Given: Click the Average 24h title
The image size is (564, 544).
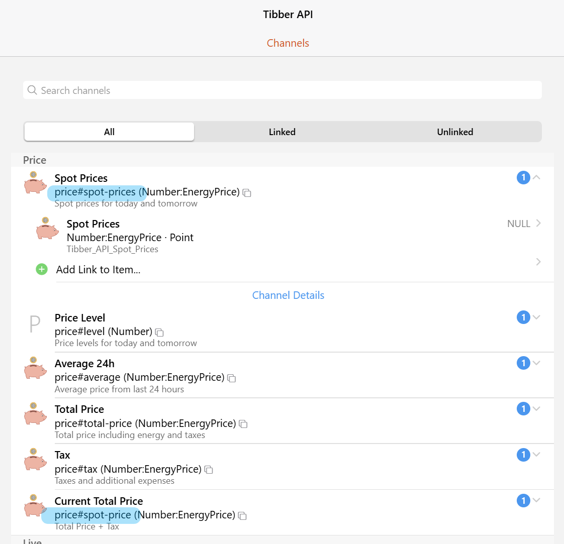Looking at the screenshot, I should coord(84,364).
